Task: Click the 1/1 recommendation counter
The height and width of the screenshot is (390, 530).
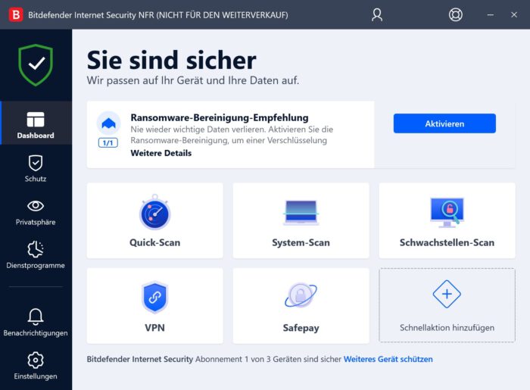Action: 108,143
